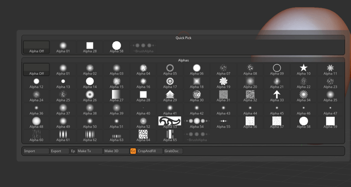Select the Alpha 57 scratched square texture

(277, 123)
